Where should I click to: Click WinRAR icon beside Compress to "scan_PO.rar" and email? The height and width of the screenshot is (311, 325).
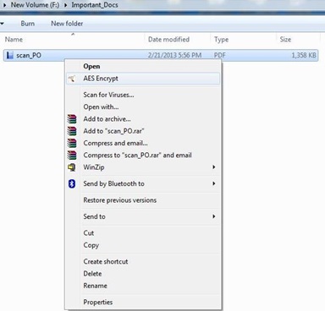pos(72,155)
